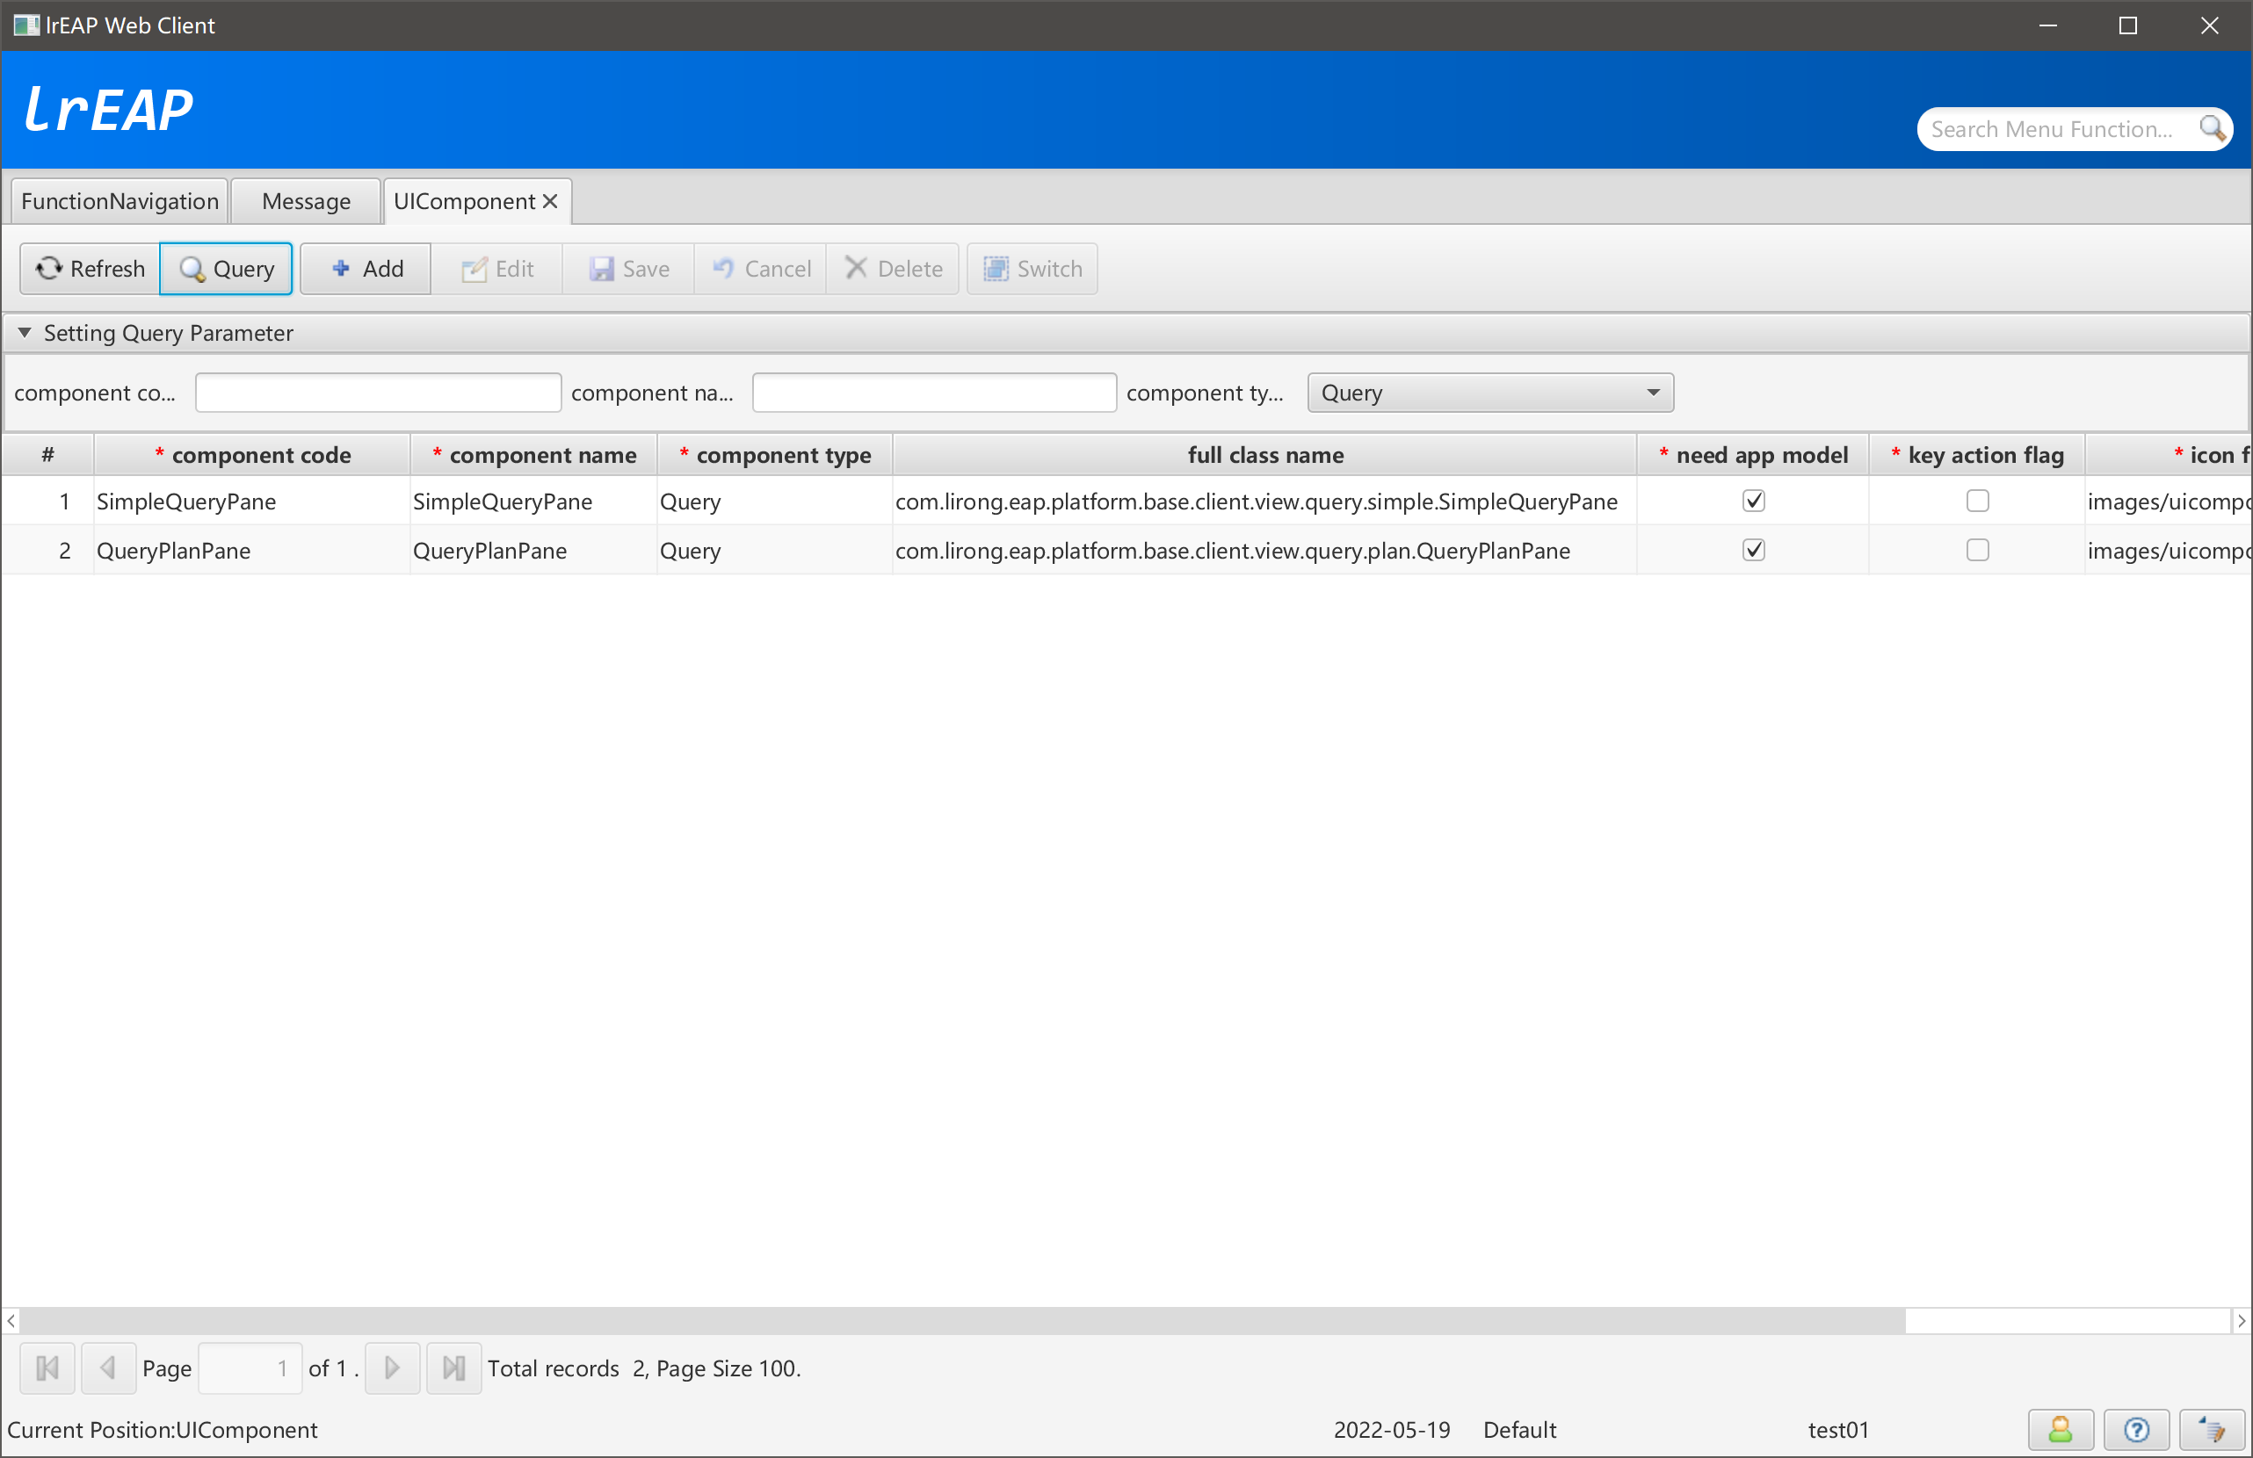Select QueryPlanPane component name cell
This screenshot has width=2253, height=1458.
pos(534,551)
